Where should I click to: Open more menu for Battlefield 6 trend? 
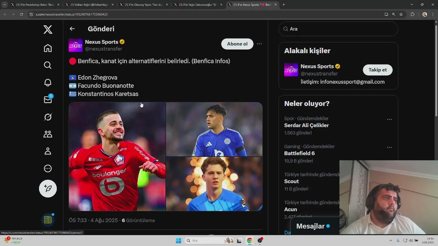coord(389,148)
